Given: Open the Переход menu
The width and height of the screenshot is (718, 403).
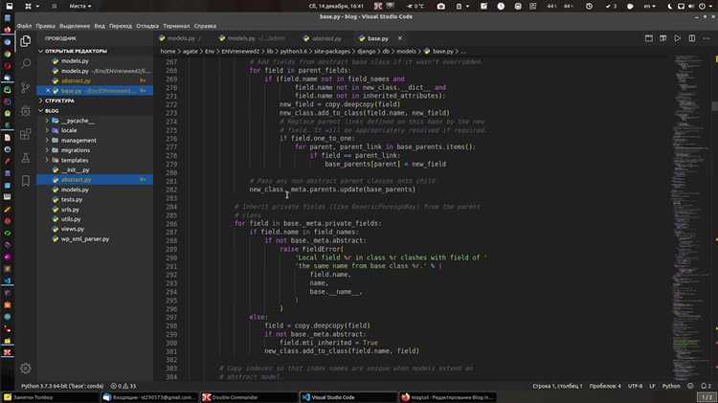Looking at the screenshot, I should click(121, 26).
